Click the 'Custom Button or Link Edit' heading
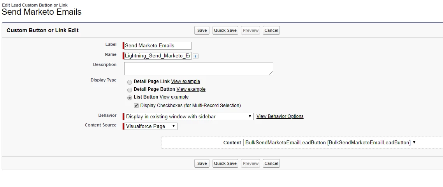 click(x=43, y=30)
